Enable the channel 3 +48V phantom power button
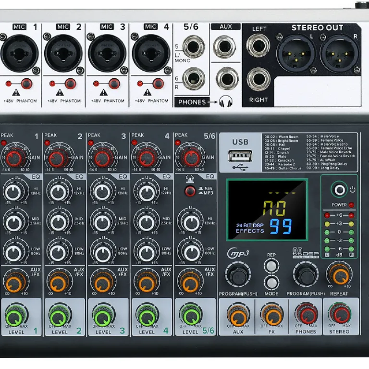 (114, 84)
